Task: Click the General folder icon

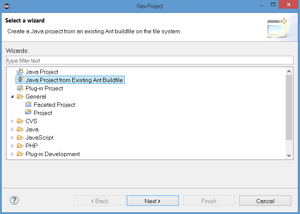Action: point(20,96)
